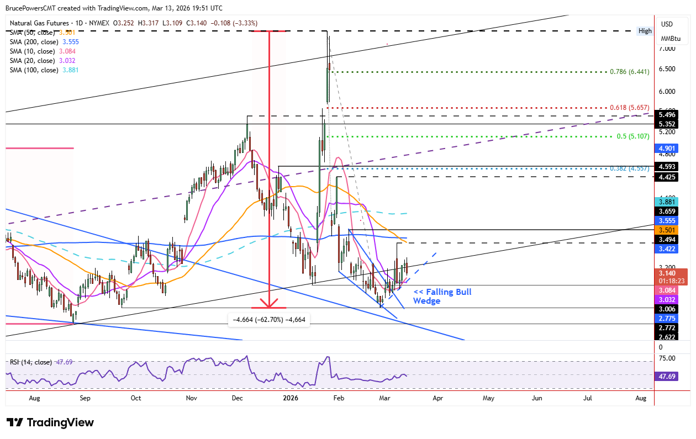Image resolution: width=696 pixels, height=439 pixels.
Task: Click the Apr label on time axis
Action: 438,398
